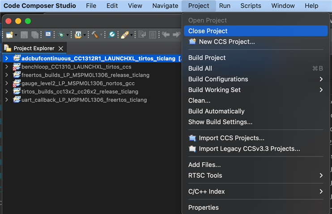Expand freertos_builds_LP_MSPM0L1306 project
332x214 pixels.
(x=7, y=75)
